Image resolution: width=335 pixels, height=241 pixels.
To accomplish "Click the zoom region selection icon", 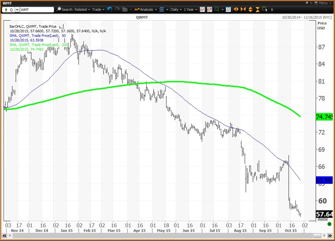I will (x=265, y=9).
